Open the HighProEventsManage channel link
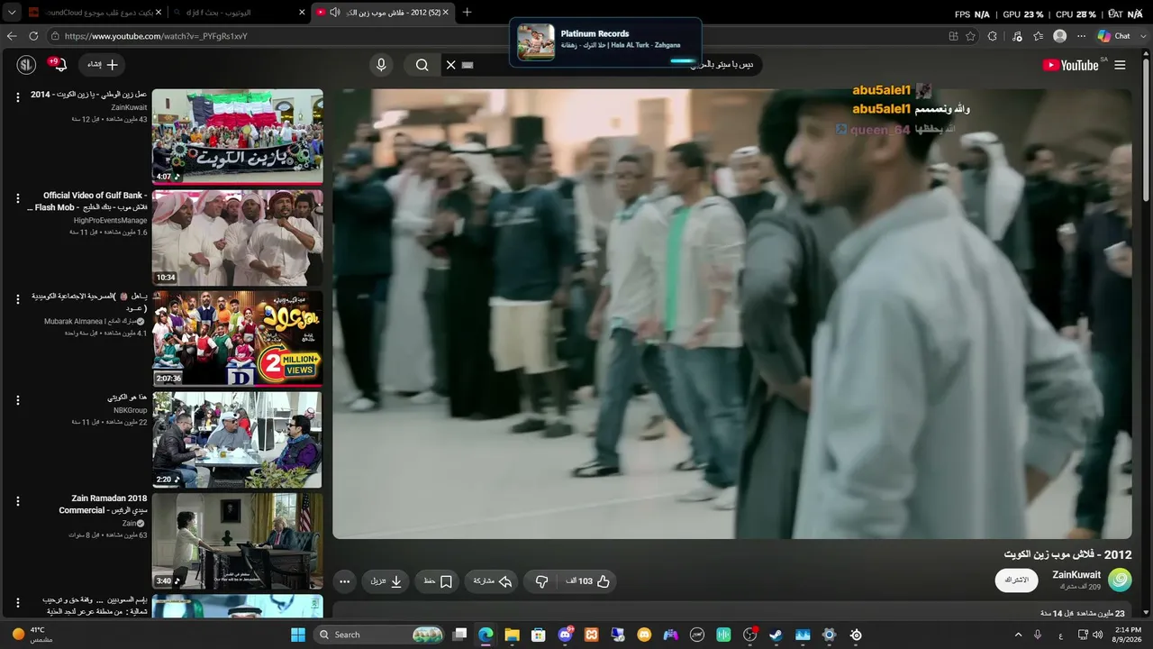 point(110,220)
